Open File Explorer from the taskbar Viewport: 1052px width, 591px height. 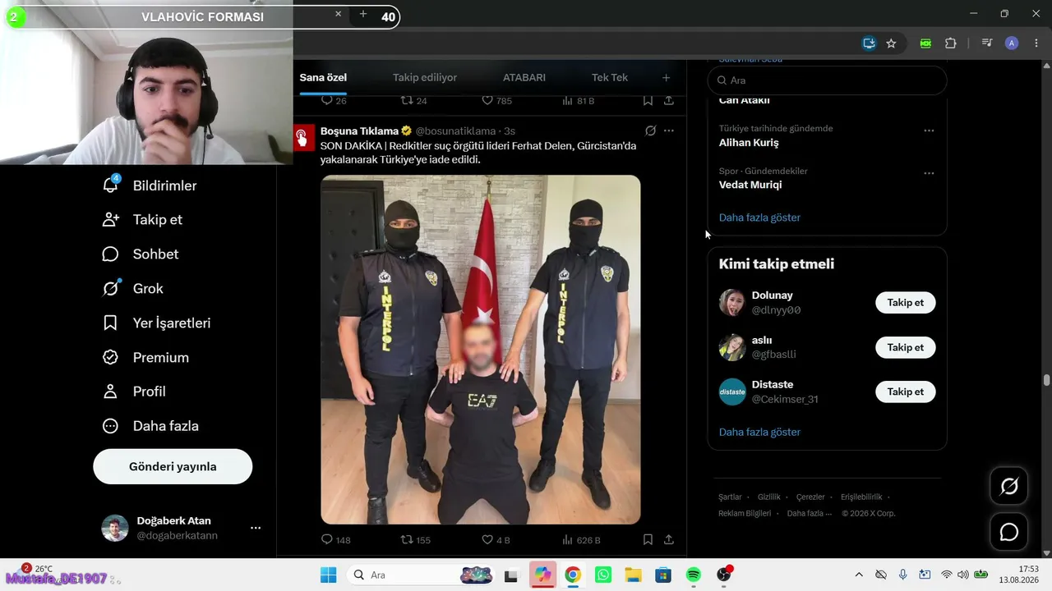click(x=633, y=575)
